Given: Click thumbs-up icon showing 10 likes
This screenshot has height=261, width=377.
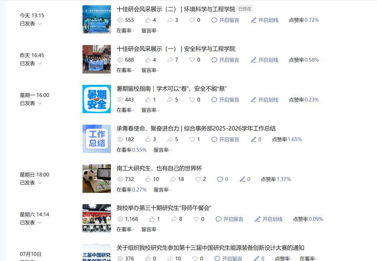Looking at the screenshot, I should [148, 179].
